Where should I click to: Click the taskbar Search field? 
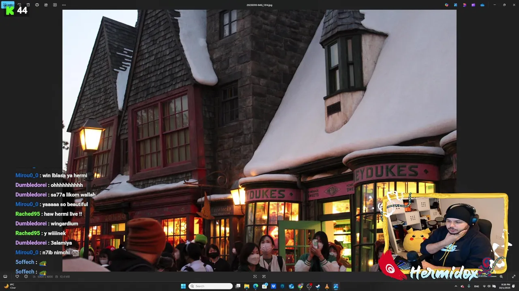(x=211, y=286)
